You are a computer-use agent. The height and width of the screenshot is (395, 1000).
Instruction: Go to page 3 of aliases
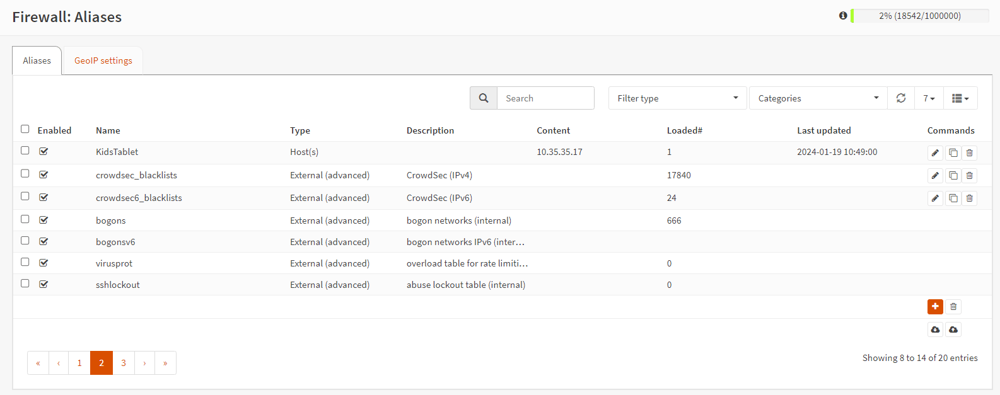tap(124, 363)
